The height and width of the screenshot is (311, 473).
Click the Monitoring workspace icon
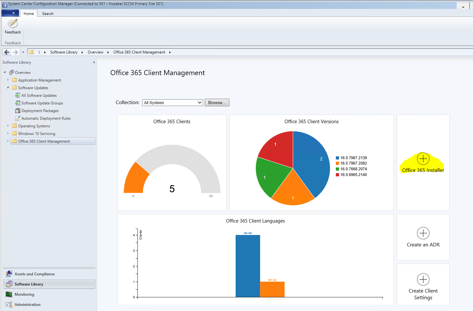tap(9, 294)
